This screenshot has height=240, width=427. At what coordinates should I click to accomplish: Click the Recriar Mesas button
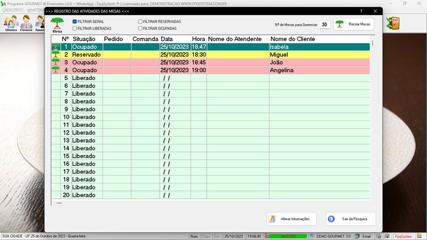[354, 24]
